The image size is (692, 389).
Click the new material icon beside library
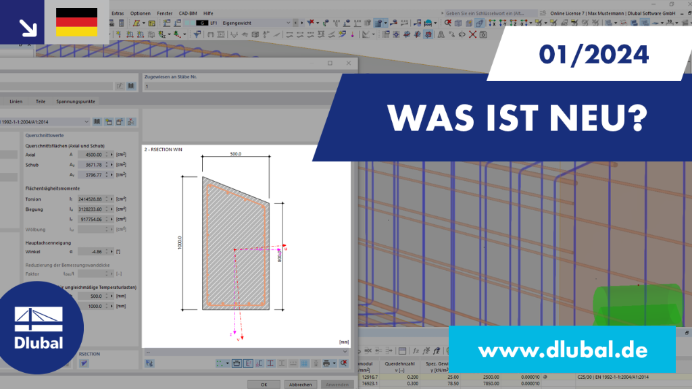109,122
